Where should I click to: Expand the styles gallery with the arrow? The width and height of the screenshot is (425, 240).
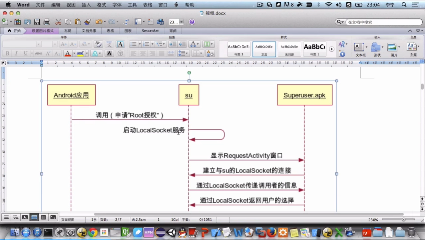pos(331,49)
